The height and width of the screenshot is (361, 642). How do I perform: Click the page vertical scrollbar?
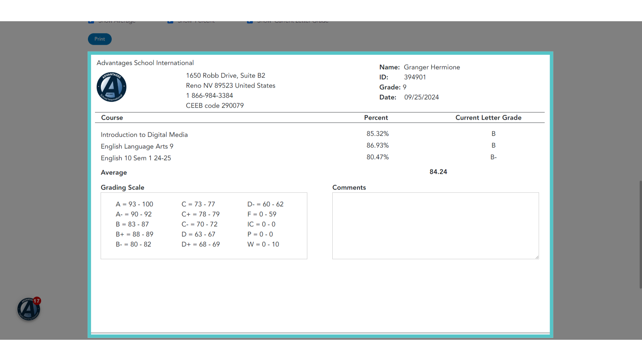640,234
